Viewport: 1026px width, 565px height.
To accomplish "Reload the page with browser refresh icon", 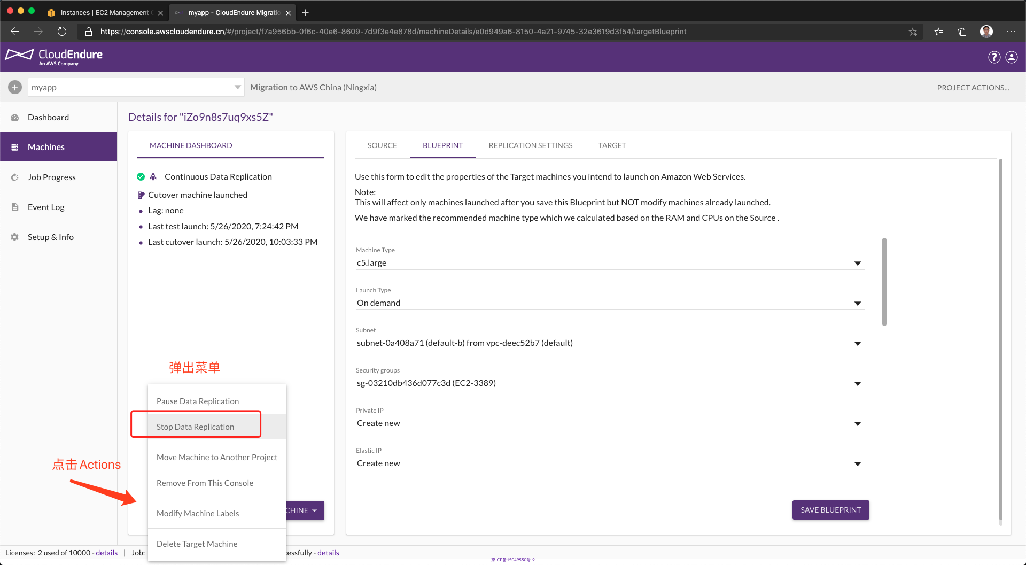I will click(x=62, y=32).
